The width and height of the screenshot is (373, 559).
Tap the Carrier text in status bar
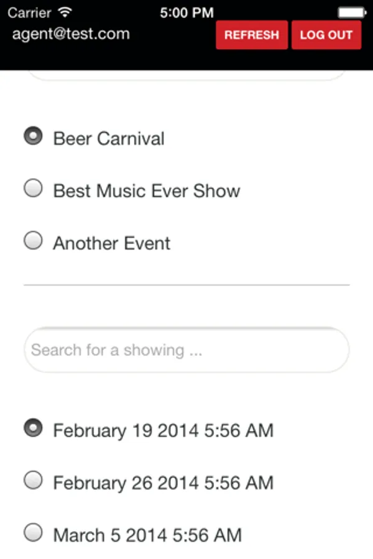29,12
